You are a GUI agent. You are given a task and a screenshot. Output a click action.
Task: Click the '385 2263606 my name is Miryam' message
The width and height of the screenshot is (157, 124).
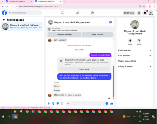pos(67,95)
